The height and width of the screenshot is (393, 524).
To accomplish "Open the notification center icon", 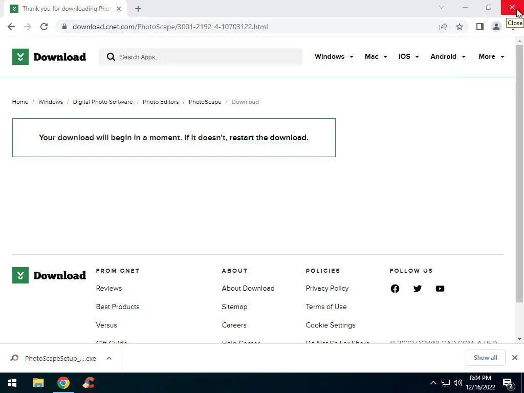I will [508, 383].
